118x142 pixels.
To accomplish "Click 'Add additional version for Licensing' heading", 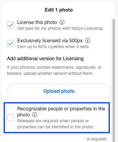I will click(45, 58).
